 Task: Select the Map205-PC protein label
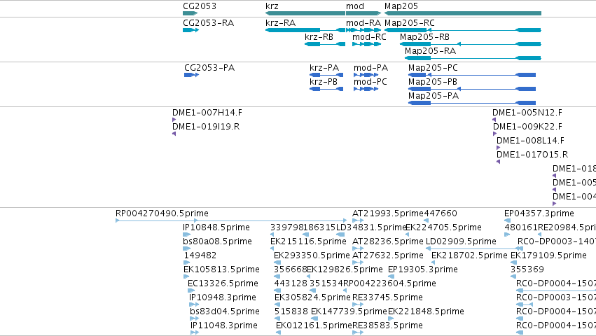pyautogui.click(x=433, y=68)
